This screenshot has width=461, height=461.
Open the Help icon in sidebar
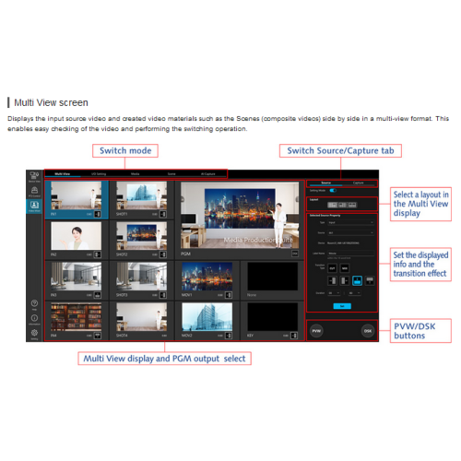tap(34, 304)
